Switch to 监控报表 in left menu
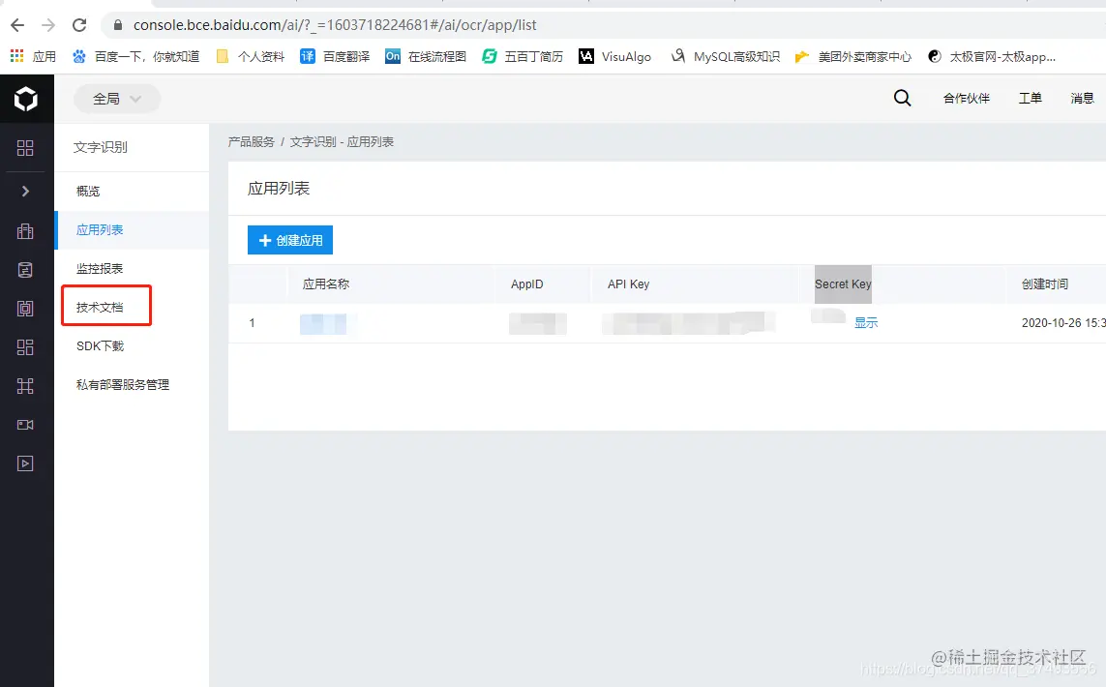The height and width of the screenshot is (687, 1106). pyautogui.click(x=103, y=268)
